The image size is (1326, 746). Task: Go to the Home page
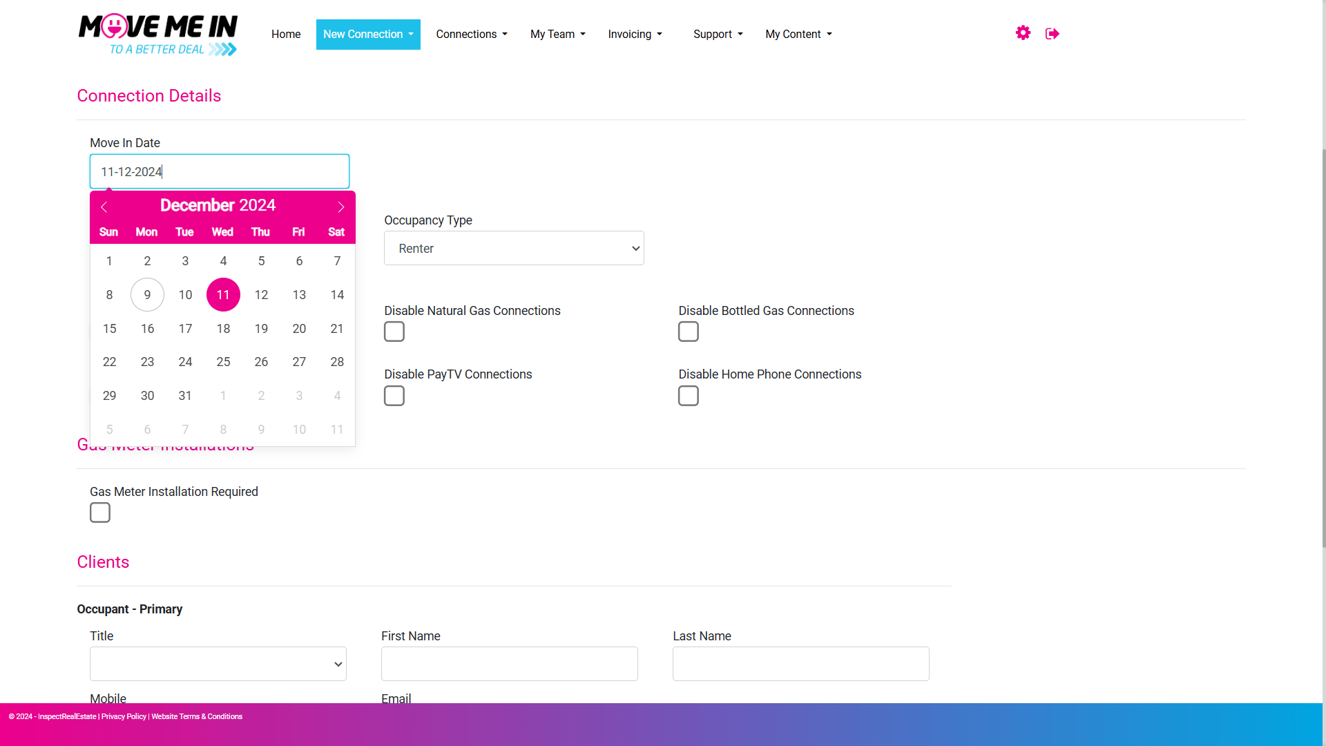point(286,35)
